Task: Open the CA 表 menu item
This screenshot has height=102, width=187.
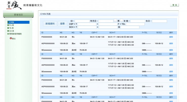Action: pyautogui.click(x=11, y=31)
